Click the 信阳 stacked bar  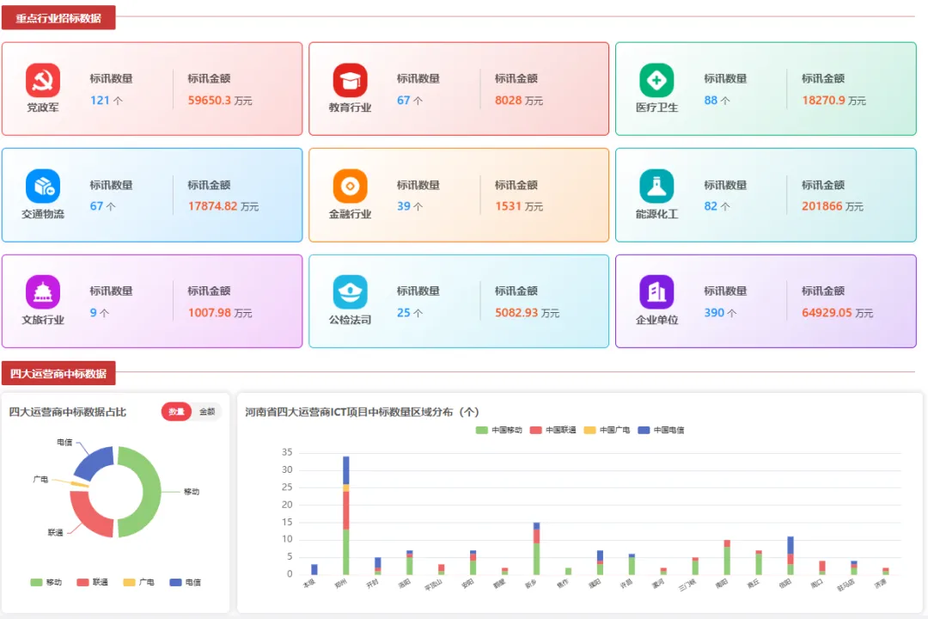[791, 555]
